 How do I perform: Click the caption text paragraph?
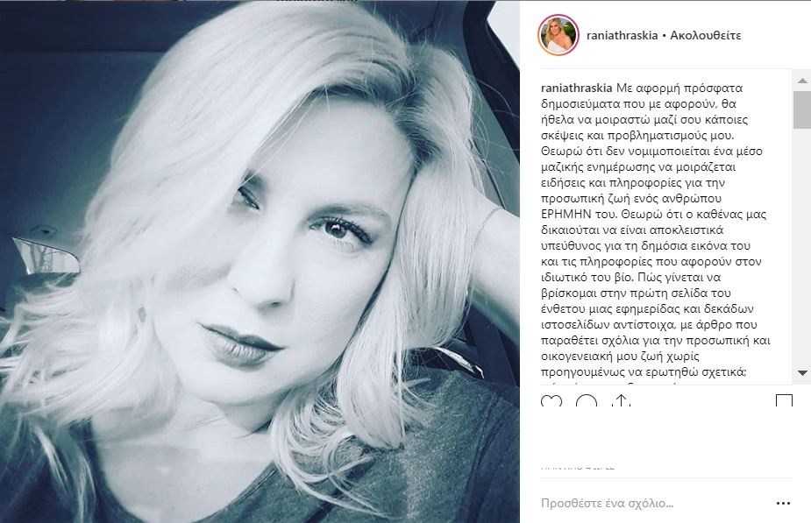[x=656, y=230]
